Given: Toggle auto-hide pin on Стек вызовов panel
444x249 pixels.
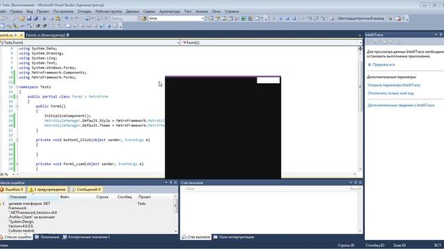Looking at the screenshot, I should point(356,183).
